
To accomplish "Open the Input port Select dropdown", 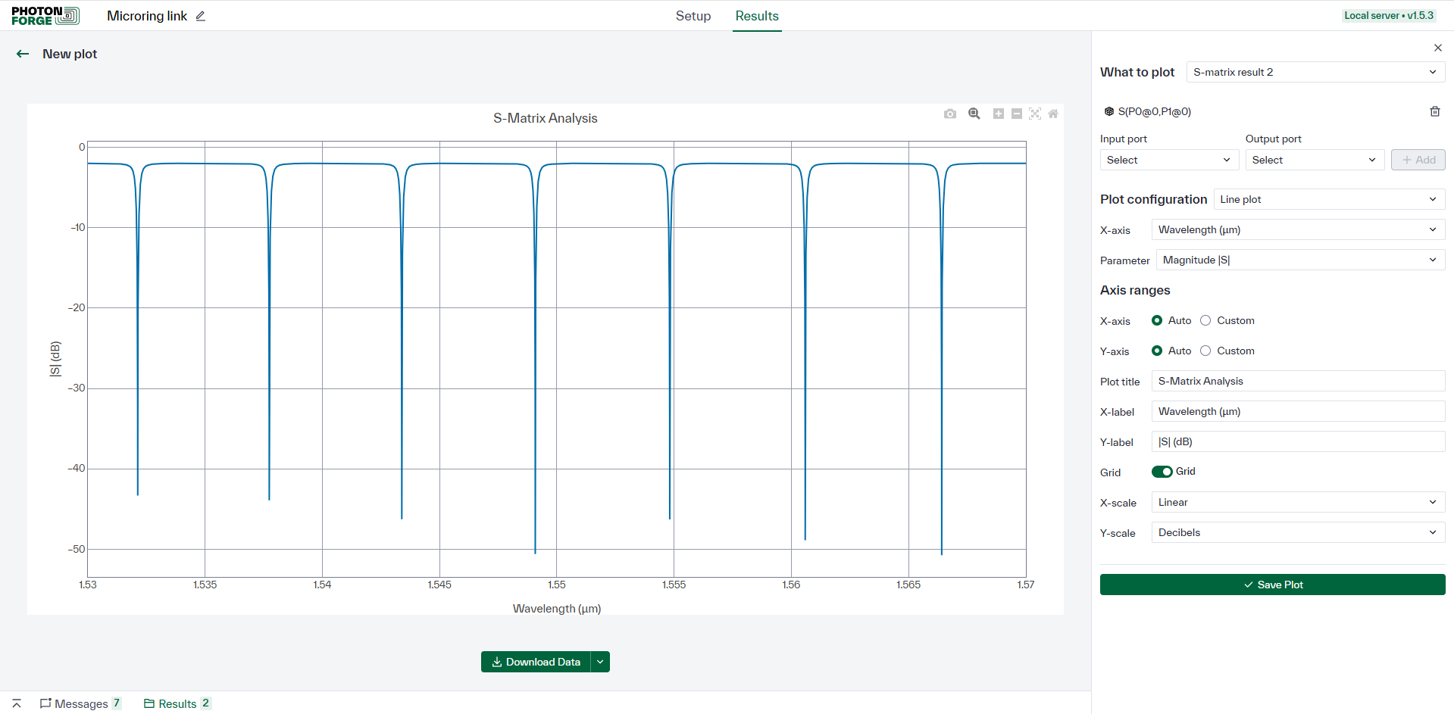I will click(1169, 160).
